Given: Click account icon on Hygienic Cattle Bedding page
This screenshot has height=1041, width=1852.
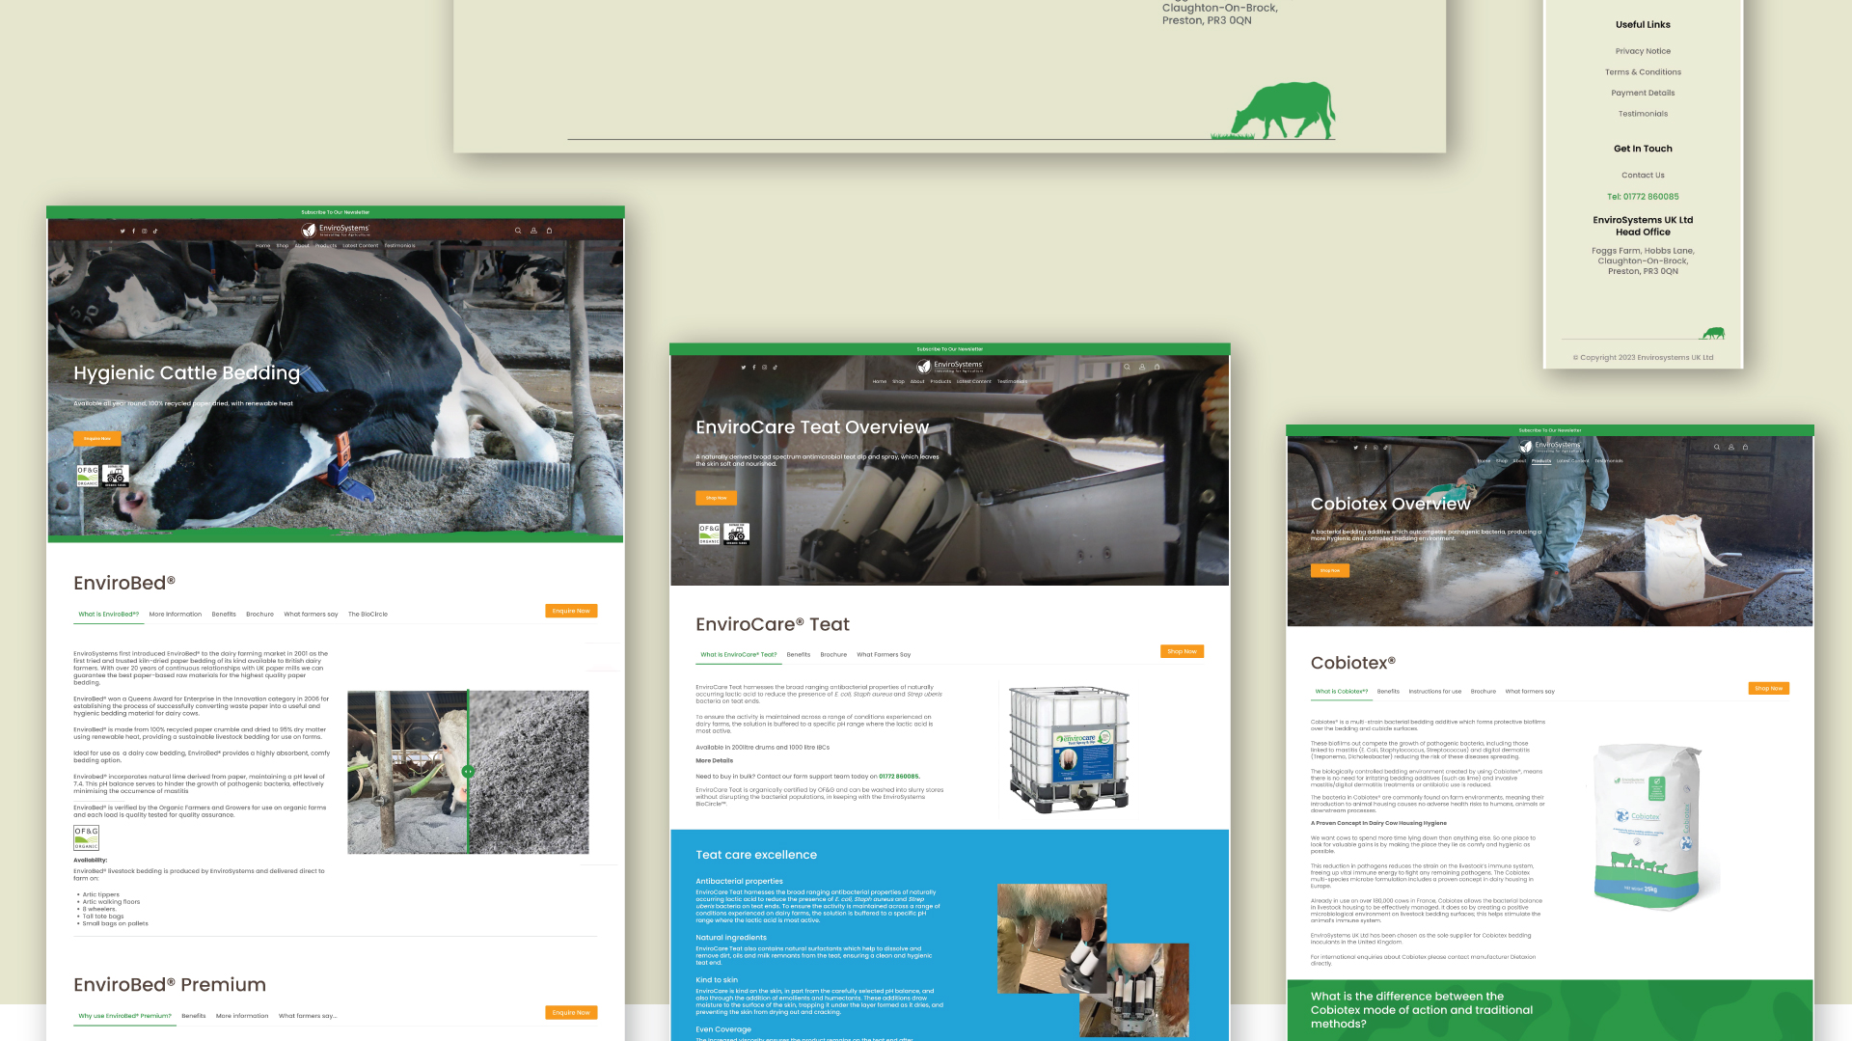Looking at the screenshot, I should (x=533, y=231).
